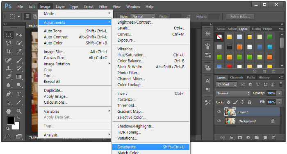This screenshot has height=154, width=287.
Task: Select the Crop tool
Action: (x=9, y=51)
